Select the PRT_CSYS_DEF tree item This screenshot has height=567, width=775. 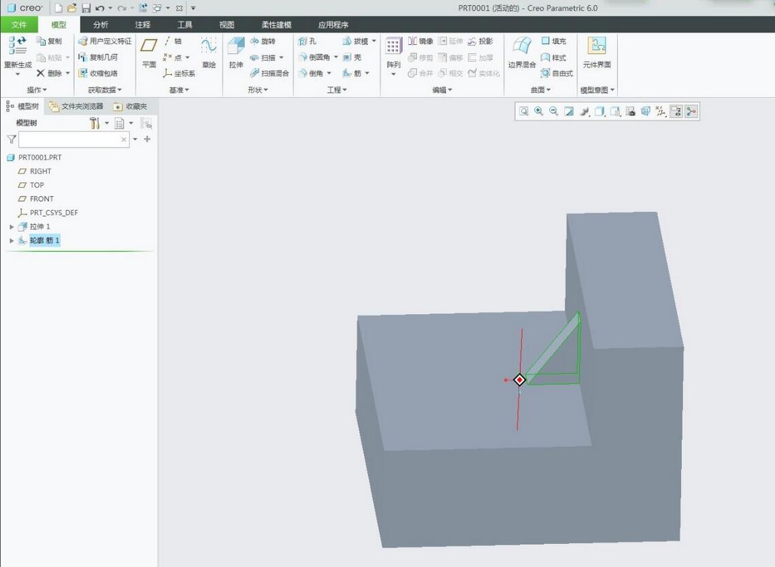click(x=48, y=213)
